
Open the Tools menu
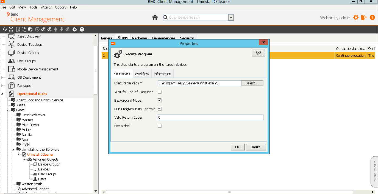pos(33,7)
